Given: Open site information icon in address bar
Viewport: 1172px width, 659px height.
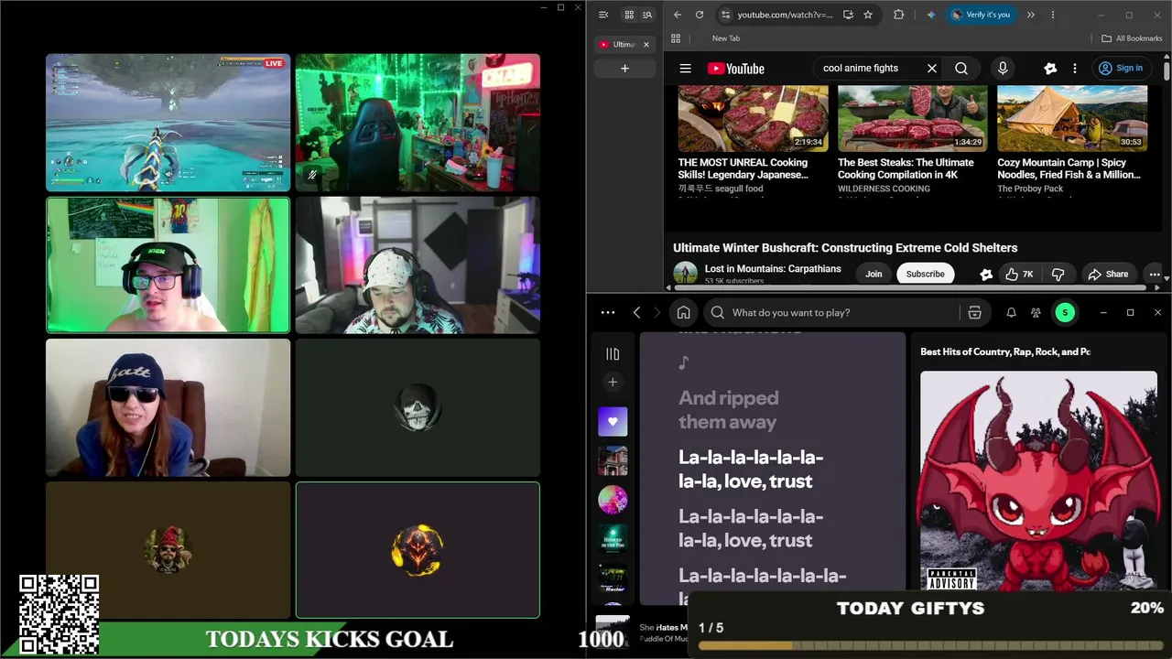Looking at the screenshot, I should (x=725, y=15).
